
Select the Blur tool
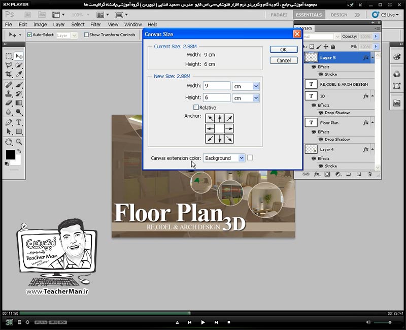click(9, 112)
